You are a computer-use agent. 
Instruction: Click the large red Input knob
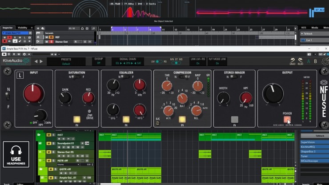point(33,93)
